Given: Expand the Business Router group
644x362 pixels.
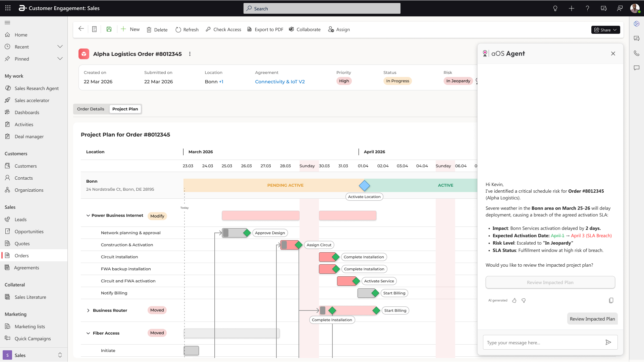Looking at the screenshot, I should [x=88, y=310].
